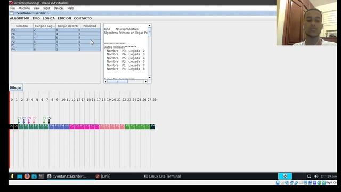This screenshot has width=341, height=192.
Task: Click the clock showing 2:11:29 pm
Action: [x=328, y=177]
